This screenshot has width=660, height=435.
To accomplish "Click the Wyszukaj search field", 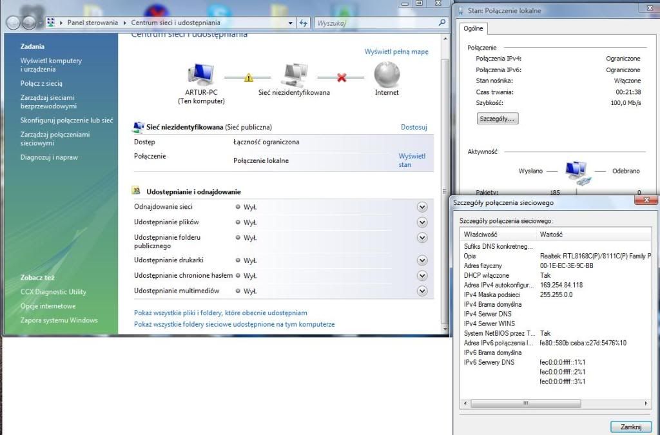I will point(376,23).
